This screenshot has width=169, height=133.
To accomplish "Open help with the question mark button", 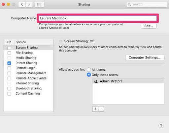I will pyautogui.click(x=161, y=125).
